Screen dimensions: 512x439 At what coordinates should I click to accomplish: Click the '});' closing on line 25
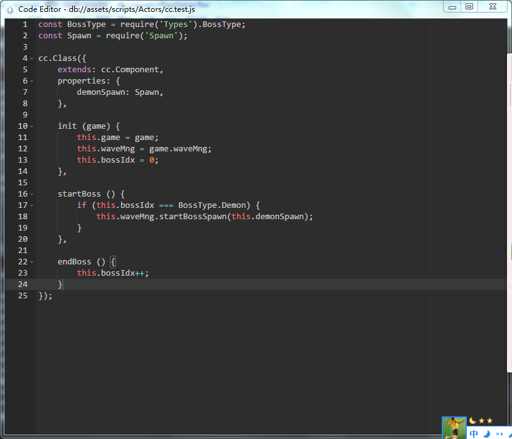tap(45, 296)
